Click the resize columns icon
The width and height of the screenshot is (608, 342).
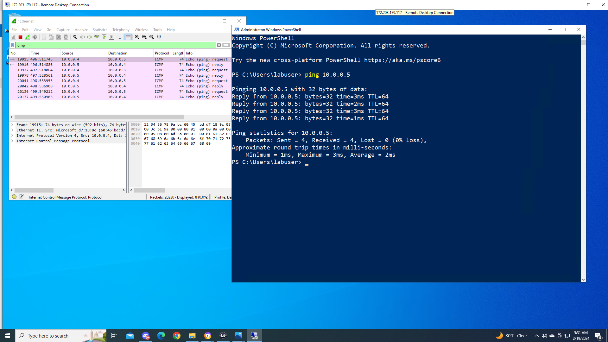tap(159, 37)
